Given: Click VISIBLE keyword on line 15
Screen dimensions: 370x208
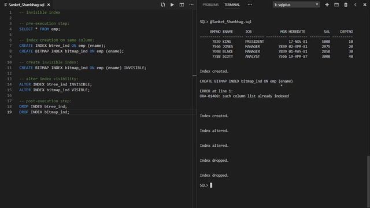Looking at the screenshot, I should pyautogui.click(x=80, y=90).
